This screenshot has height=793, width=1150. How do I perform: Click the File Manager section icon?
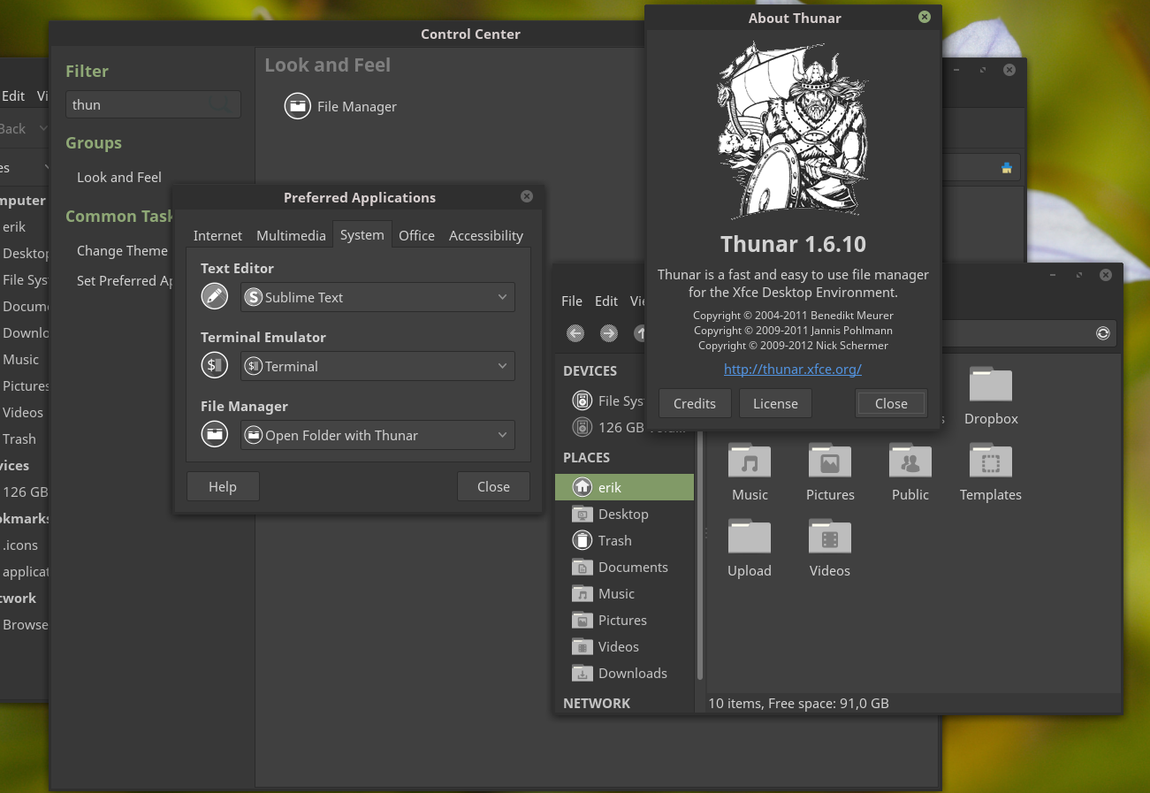click(x=215, y=434)
